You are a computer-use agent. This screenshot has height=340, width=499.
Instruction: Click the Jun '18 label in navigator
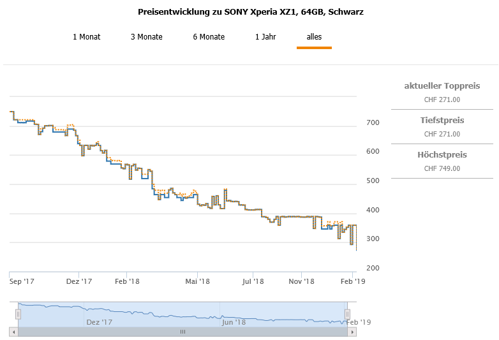(234, 322)
